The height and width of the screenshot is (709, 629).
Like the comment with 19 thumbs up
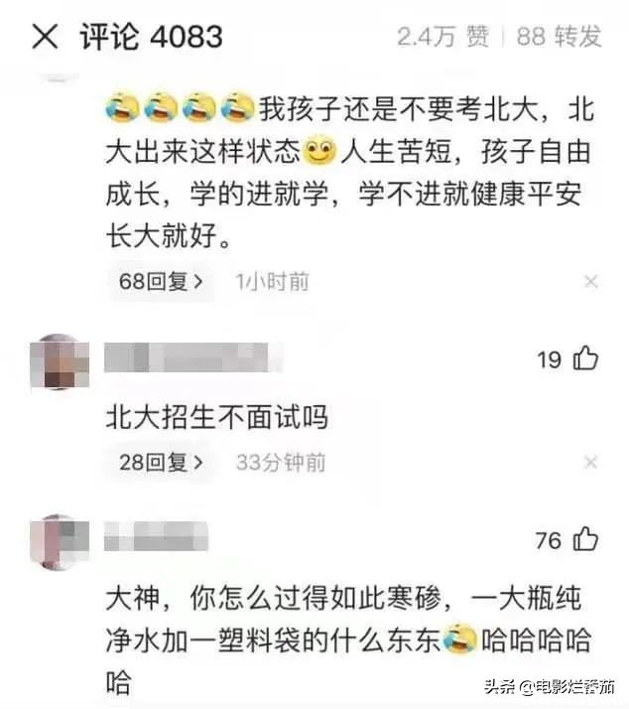coord(585,358)
